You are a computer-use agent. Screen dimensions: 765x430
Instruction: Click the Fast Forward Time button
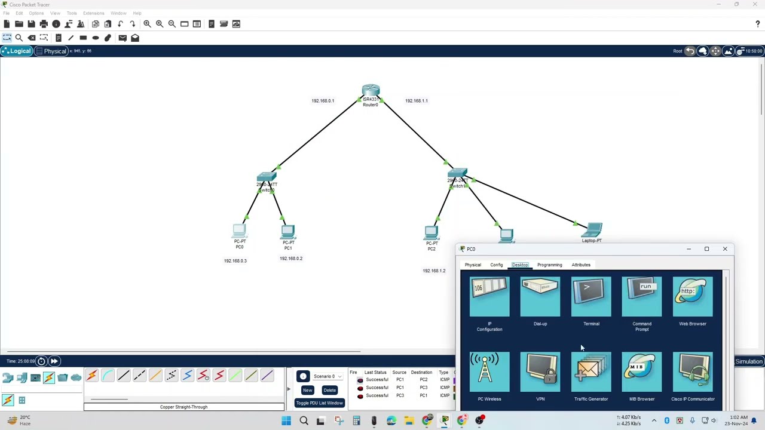click(54, 361)
